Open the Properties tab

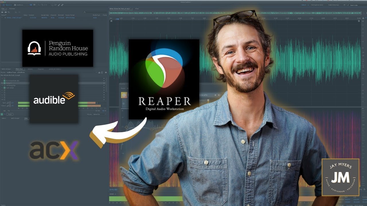point(41,69)
